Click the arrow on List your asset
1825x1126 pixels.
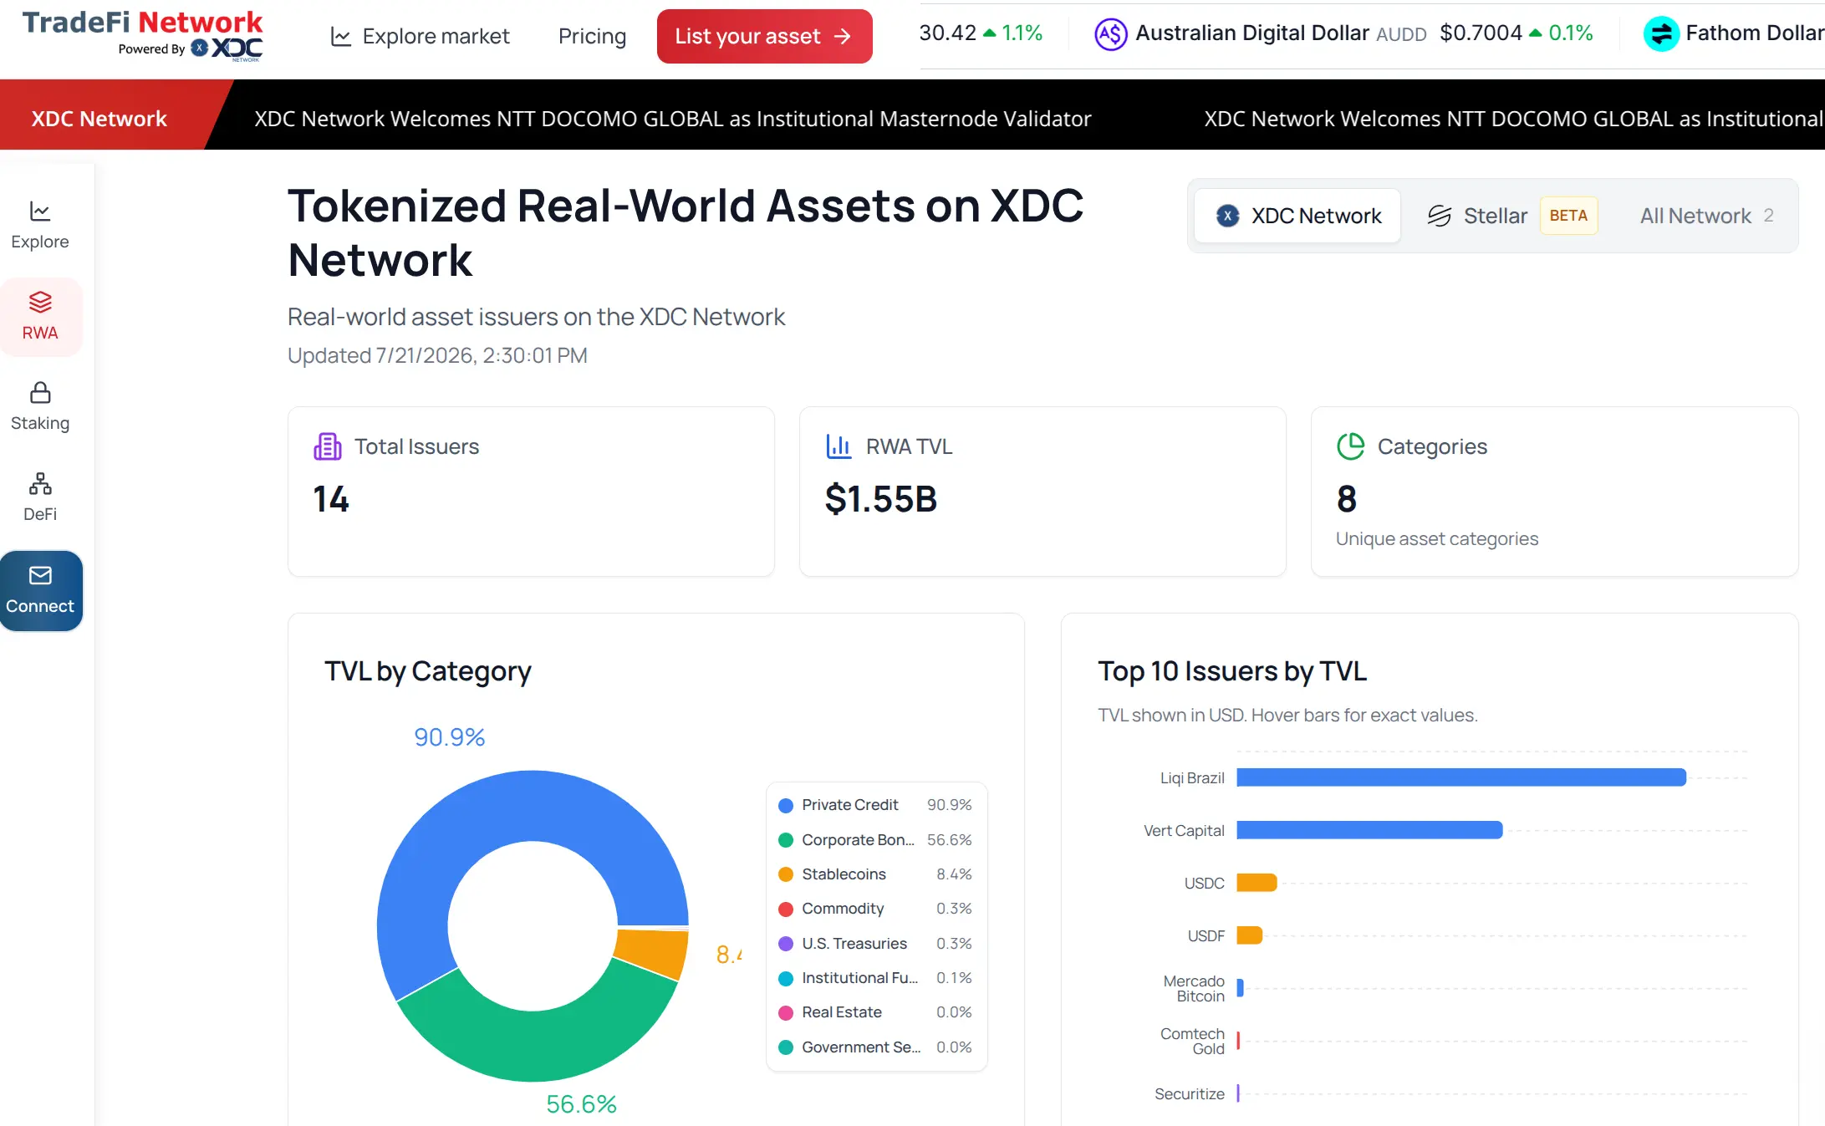pos(843,36)
